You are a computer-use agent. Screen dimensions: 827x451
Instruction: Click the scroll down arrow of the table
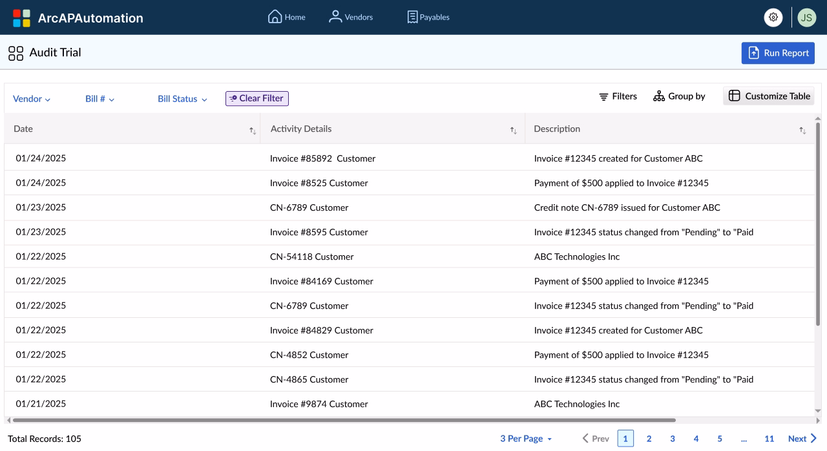818,411
